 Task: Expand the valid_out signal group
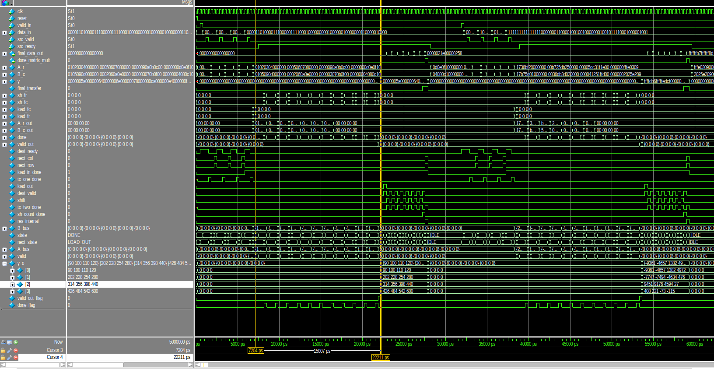pos(4,144)
